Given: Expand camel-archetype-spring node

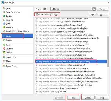Looking at the screenshot, I should (36, 18).
